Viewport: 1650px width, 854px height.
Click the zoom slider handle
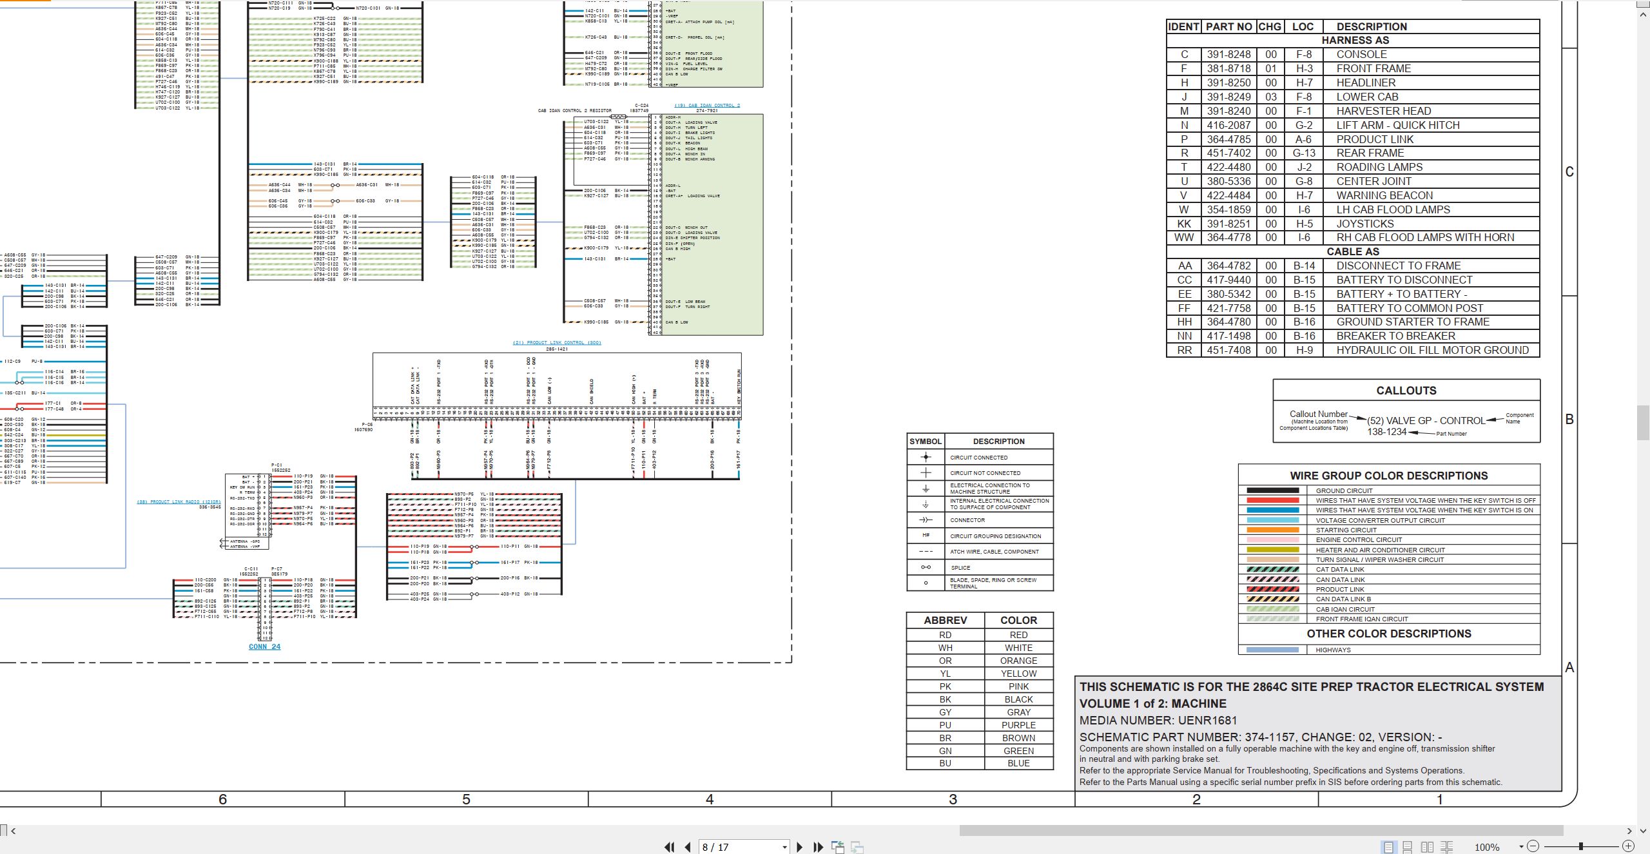[1581, 846]
